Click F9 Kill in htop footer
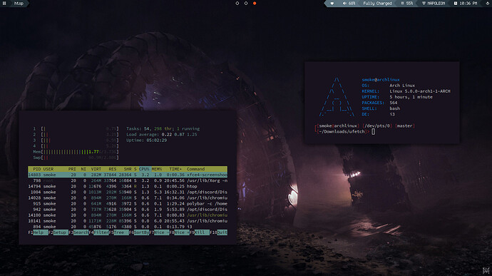This screenshot has height=276, width=492. (199, 232)
